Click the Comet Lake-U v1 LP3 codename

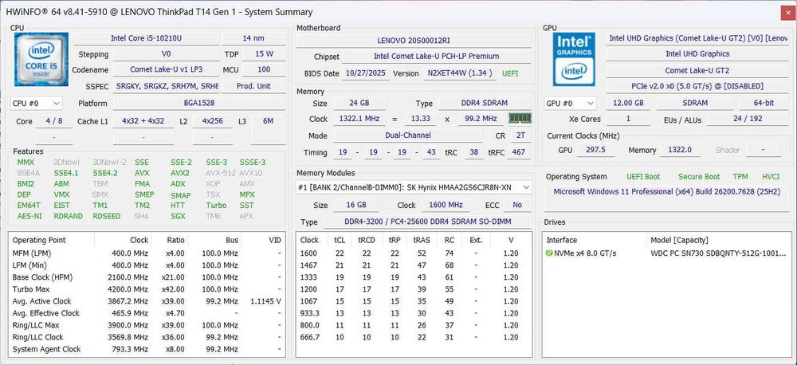click(166, 69)
